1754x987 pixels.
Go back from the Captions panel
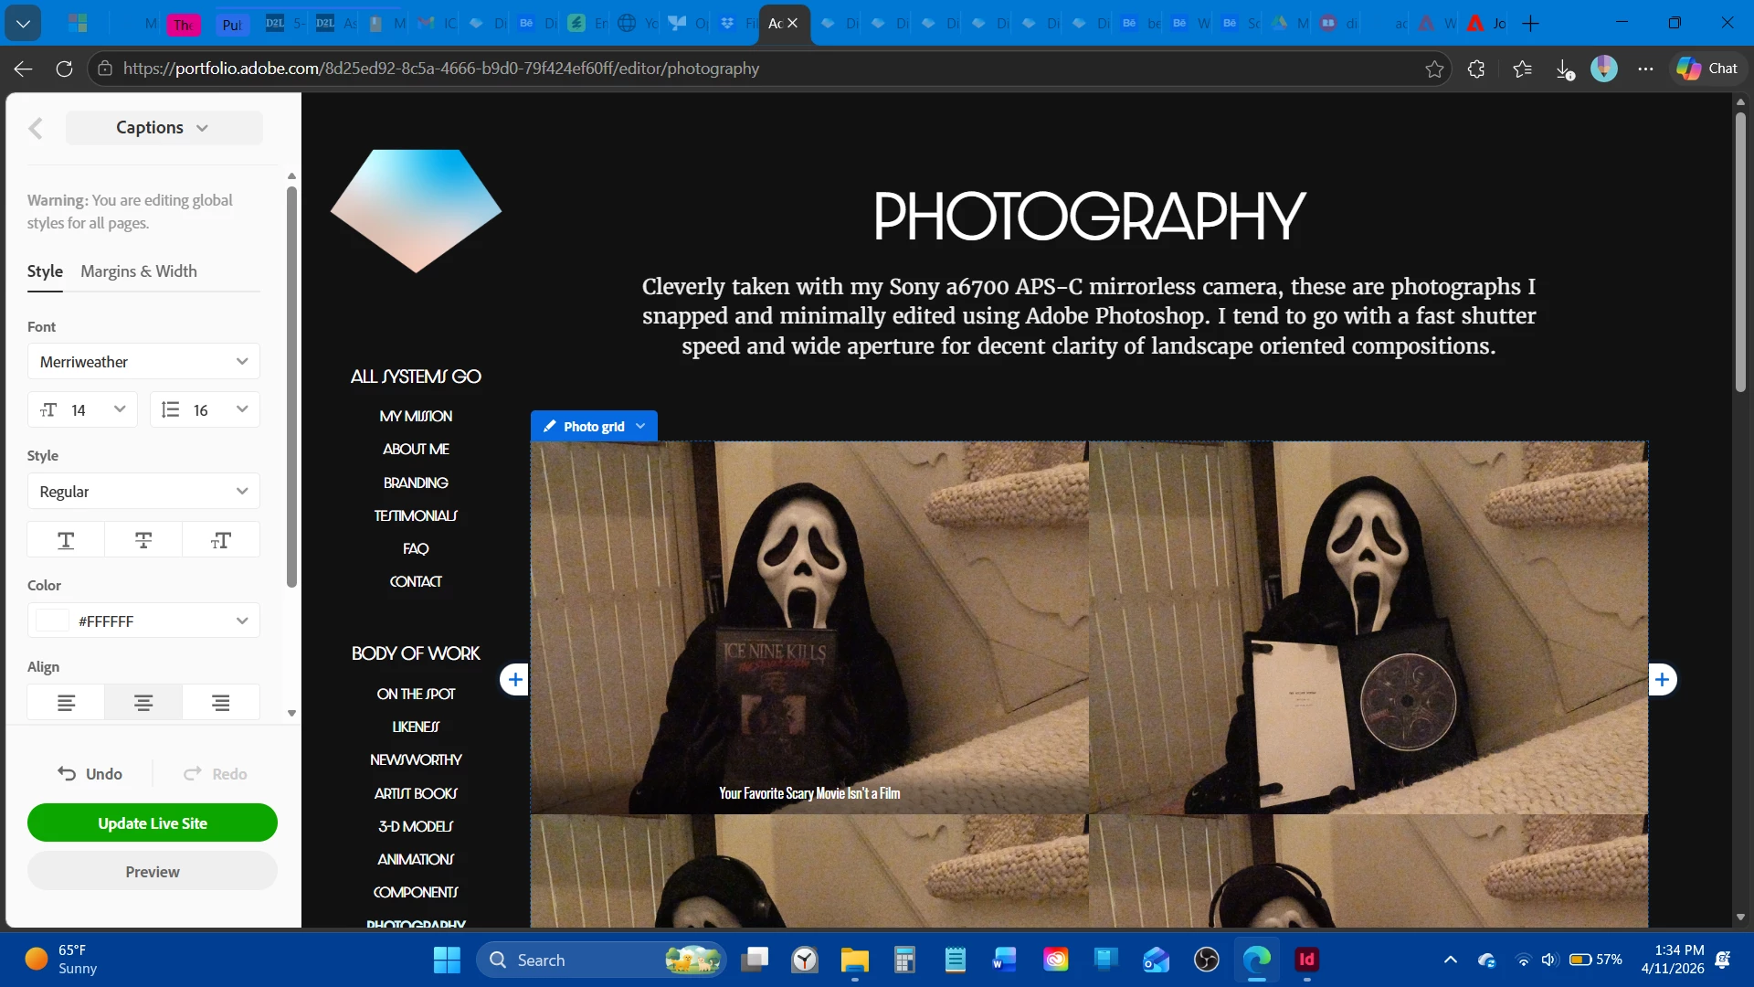[36, 128]
